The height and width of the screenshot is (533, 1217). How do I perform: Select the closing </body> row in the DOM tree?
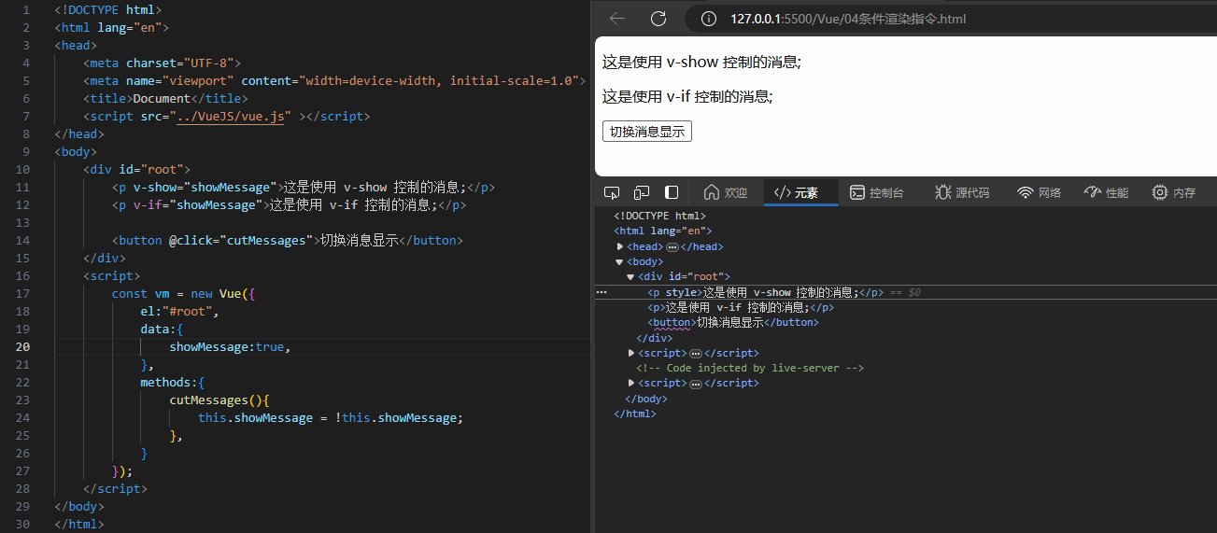[x=646, y=399]
